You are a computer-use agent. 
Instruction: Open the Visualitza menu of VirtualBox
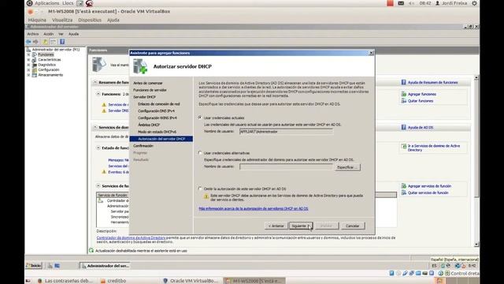click(x=62, y=20)
